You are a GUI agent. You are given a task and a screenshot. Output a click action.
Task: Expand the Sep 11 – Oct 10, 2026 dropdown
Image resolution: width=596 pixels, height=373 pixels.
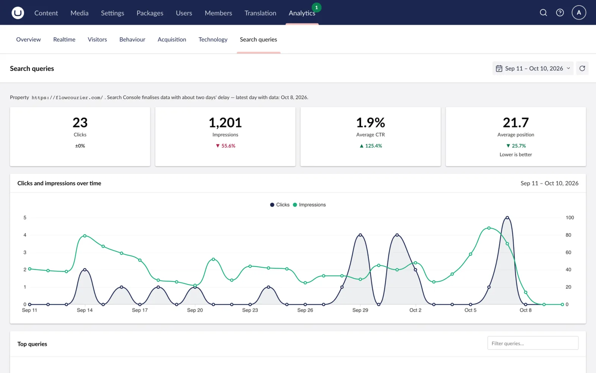click(x=533, y=68)
